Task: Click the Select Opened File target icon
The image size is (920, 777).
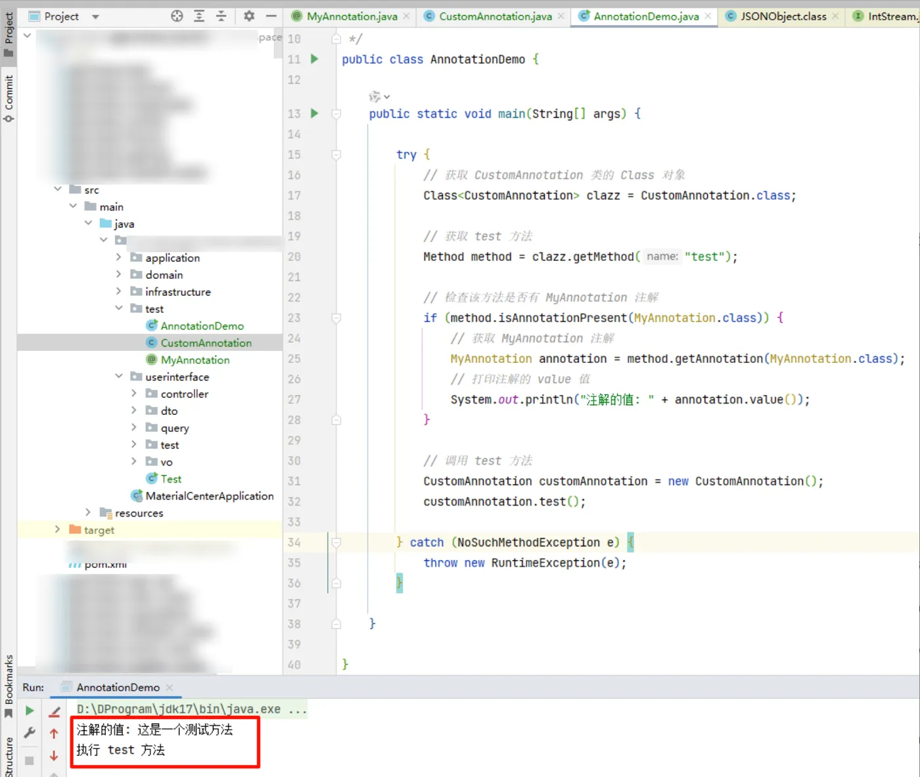Action: 177,16
